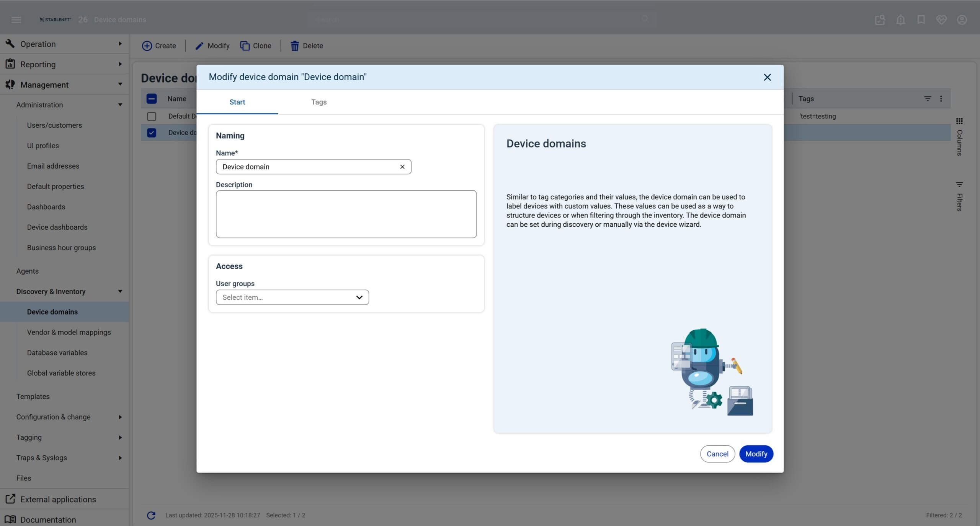Image resolution: width=980 pixels, height=526 pixels.
Task: Select the Start tab
Action: (237, 102)
